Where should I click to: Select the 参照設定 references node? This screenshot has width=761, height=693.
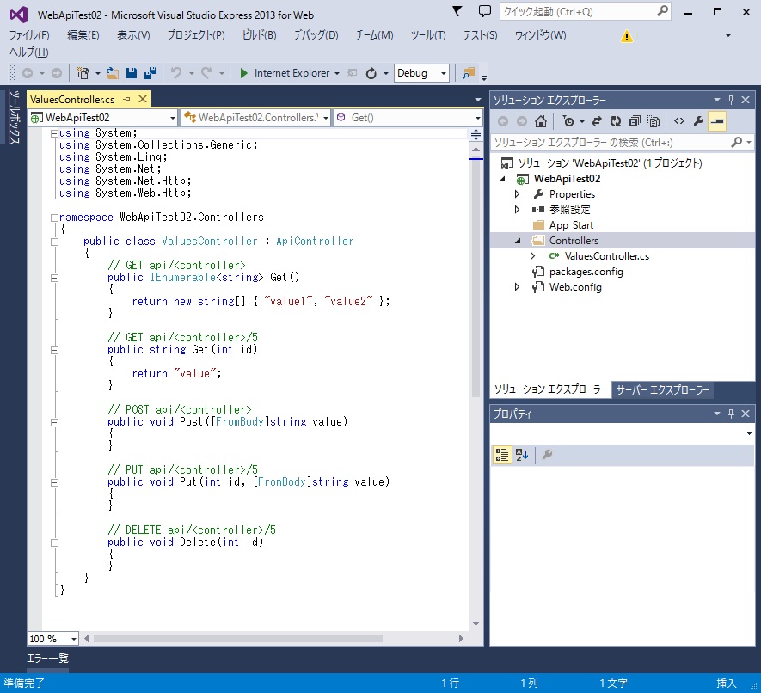569,210
